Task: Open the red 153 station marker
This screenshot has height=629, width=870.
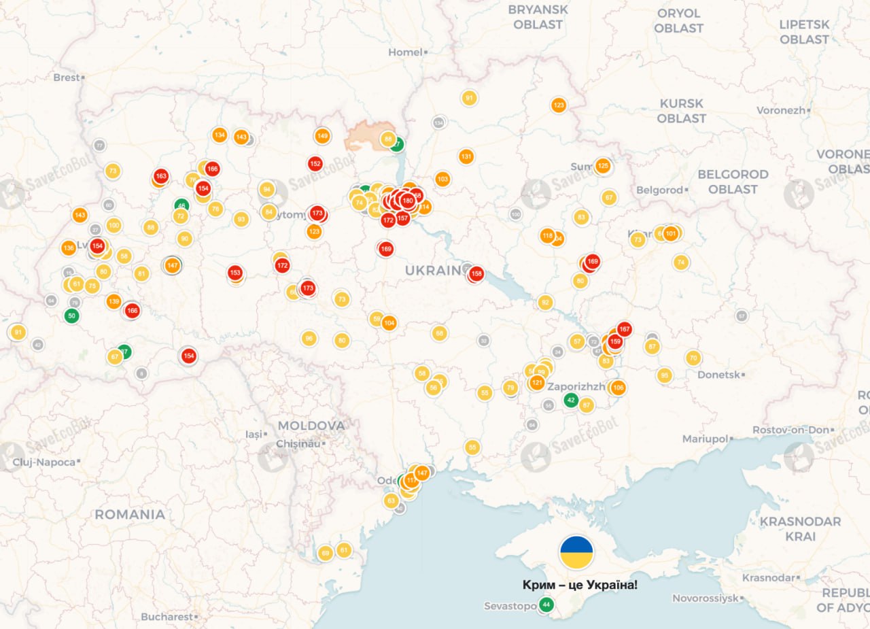Action: tap(235, 273)
